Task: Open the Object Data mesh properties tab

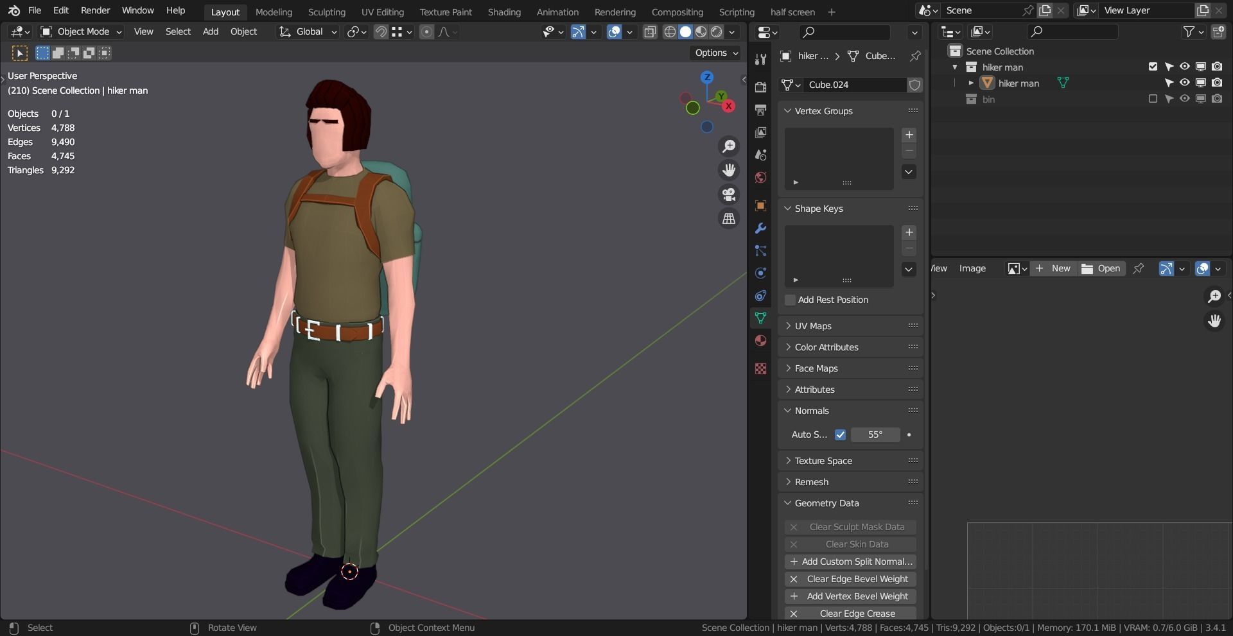Action: click(761, 318)
